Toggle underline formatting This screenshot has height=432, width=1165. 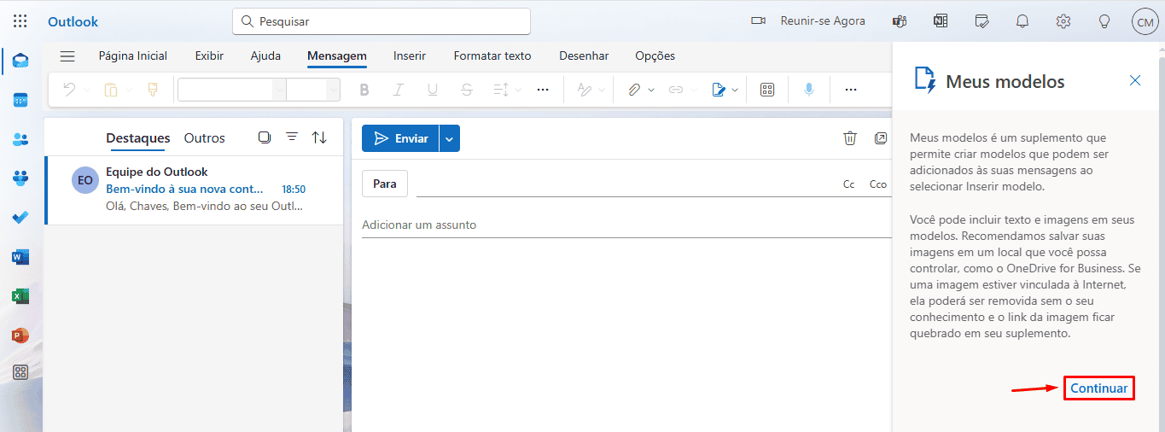tap(433, 90)
